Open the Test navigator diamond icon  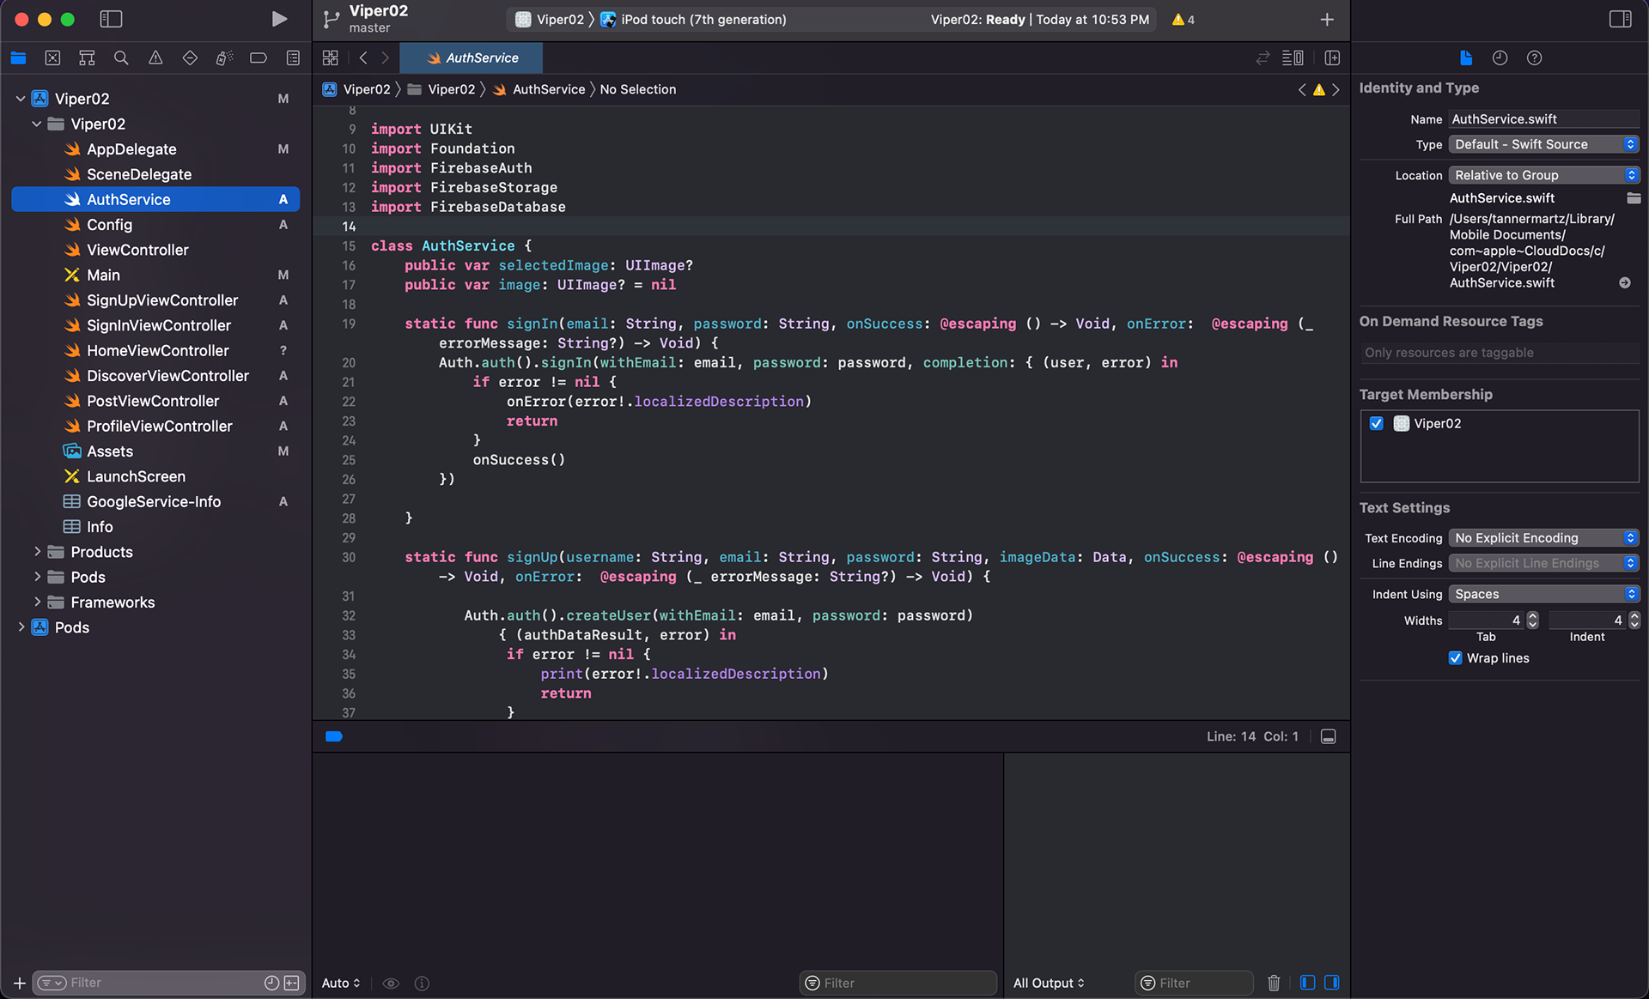[x=190, y=58]
